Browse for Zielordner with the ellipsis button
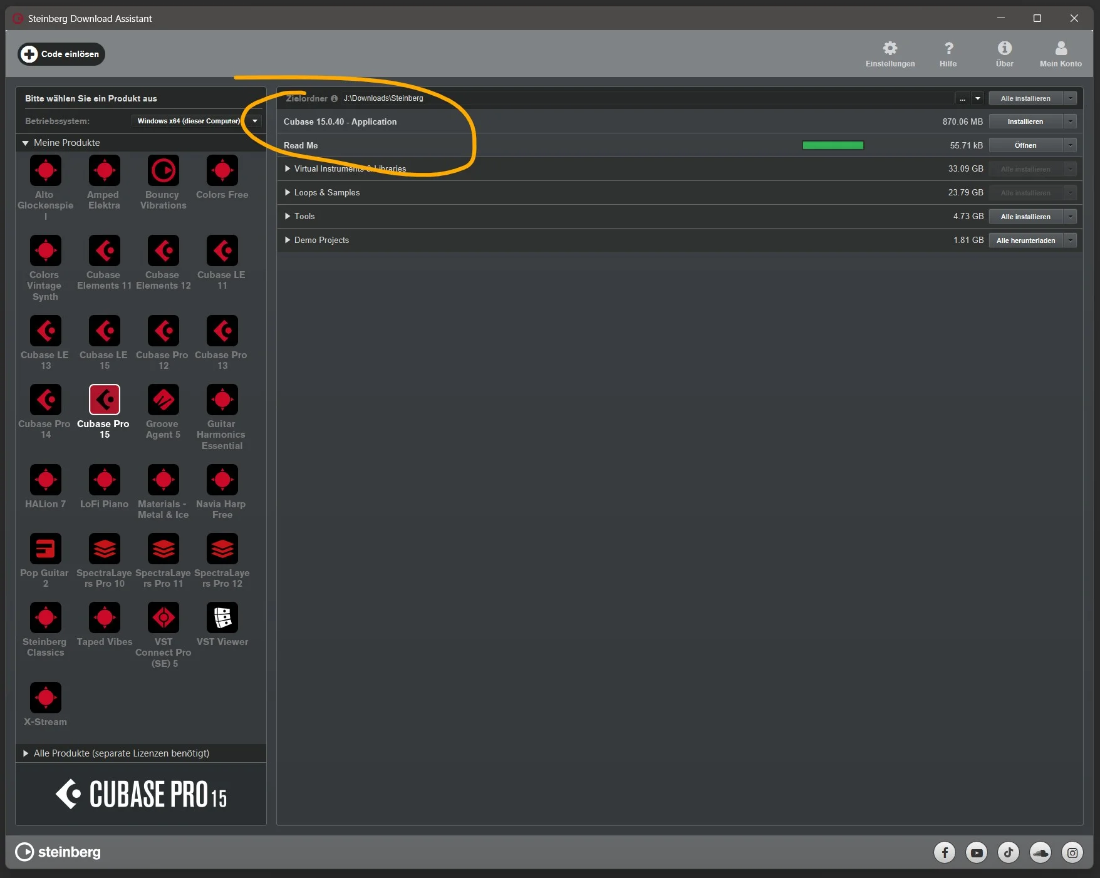 coord(963,98)
